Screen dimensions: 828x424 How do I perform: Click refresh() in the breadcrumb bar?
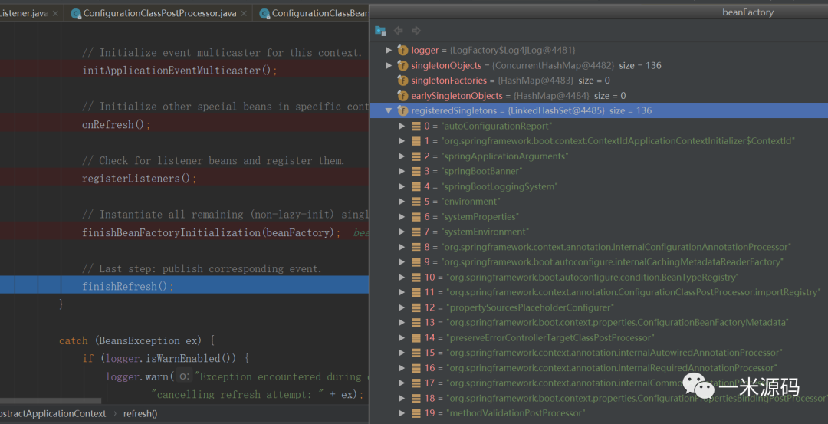[140, 414]
